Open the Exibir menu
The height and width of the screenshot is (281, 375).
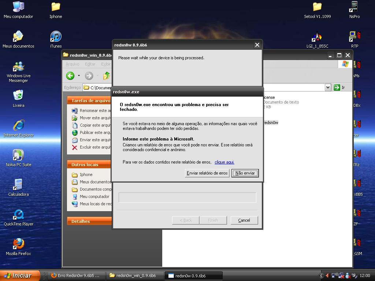tap(106, 64)
